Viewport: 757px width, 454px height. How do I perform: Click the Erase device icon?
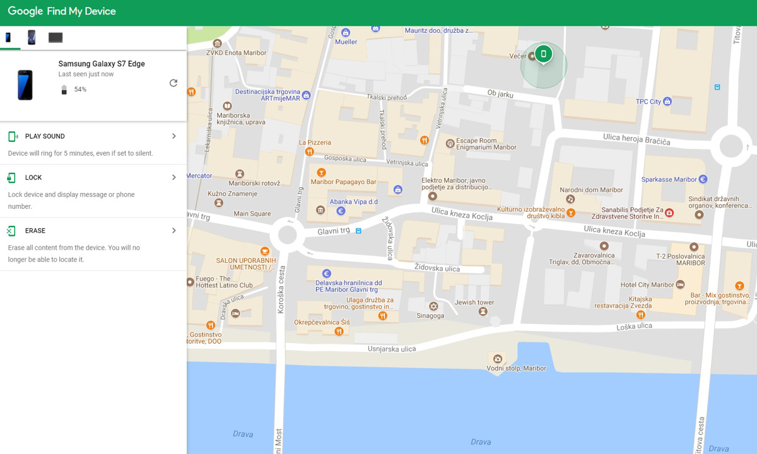coord(12,231)
